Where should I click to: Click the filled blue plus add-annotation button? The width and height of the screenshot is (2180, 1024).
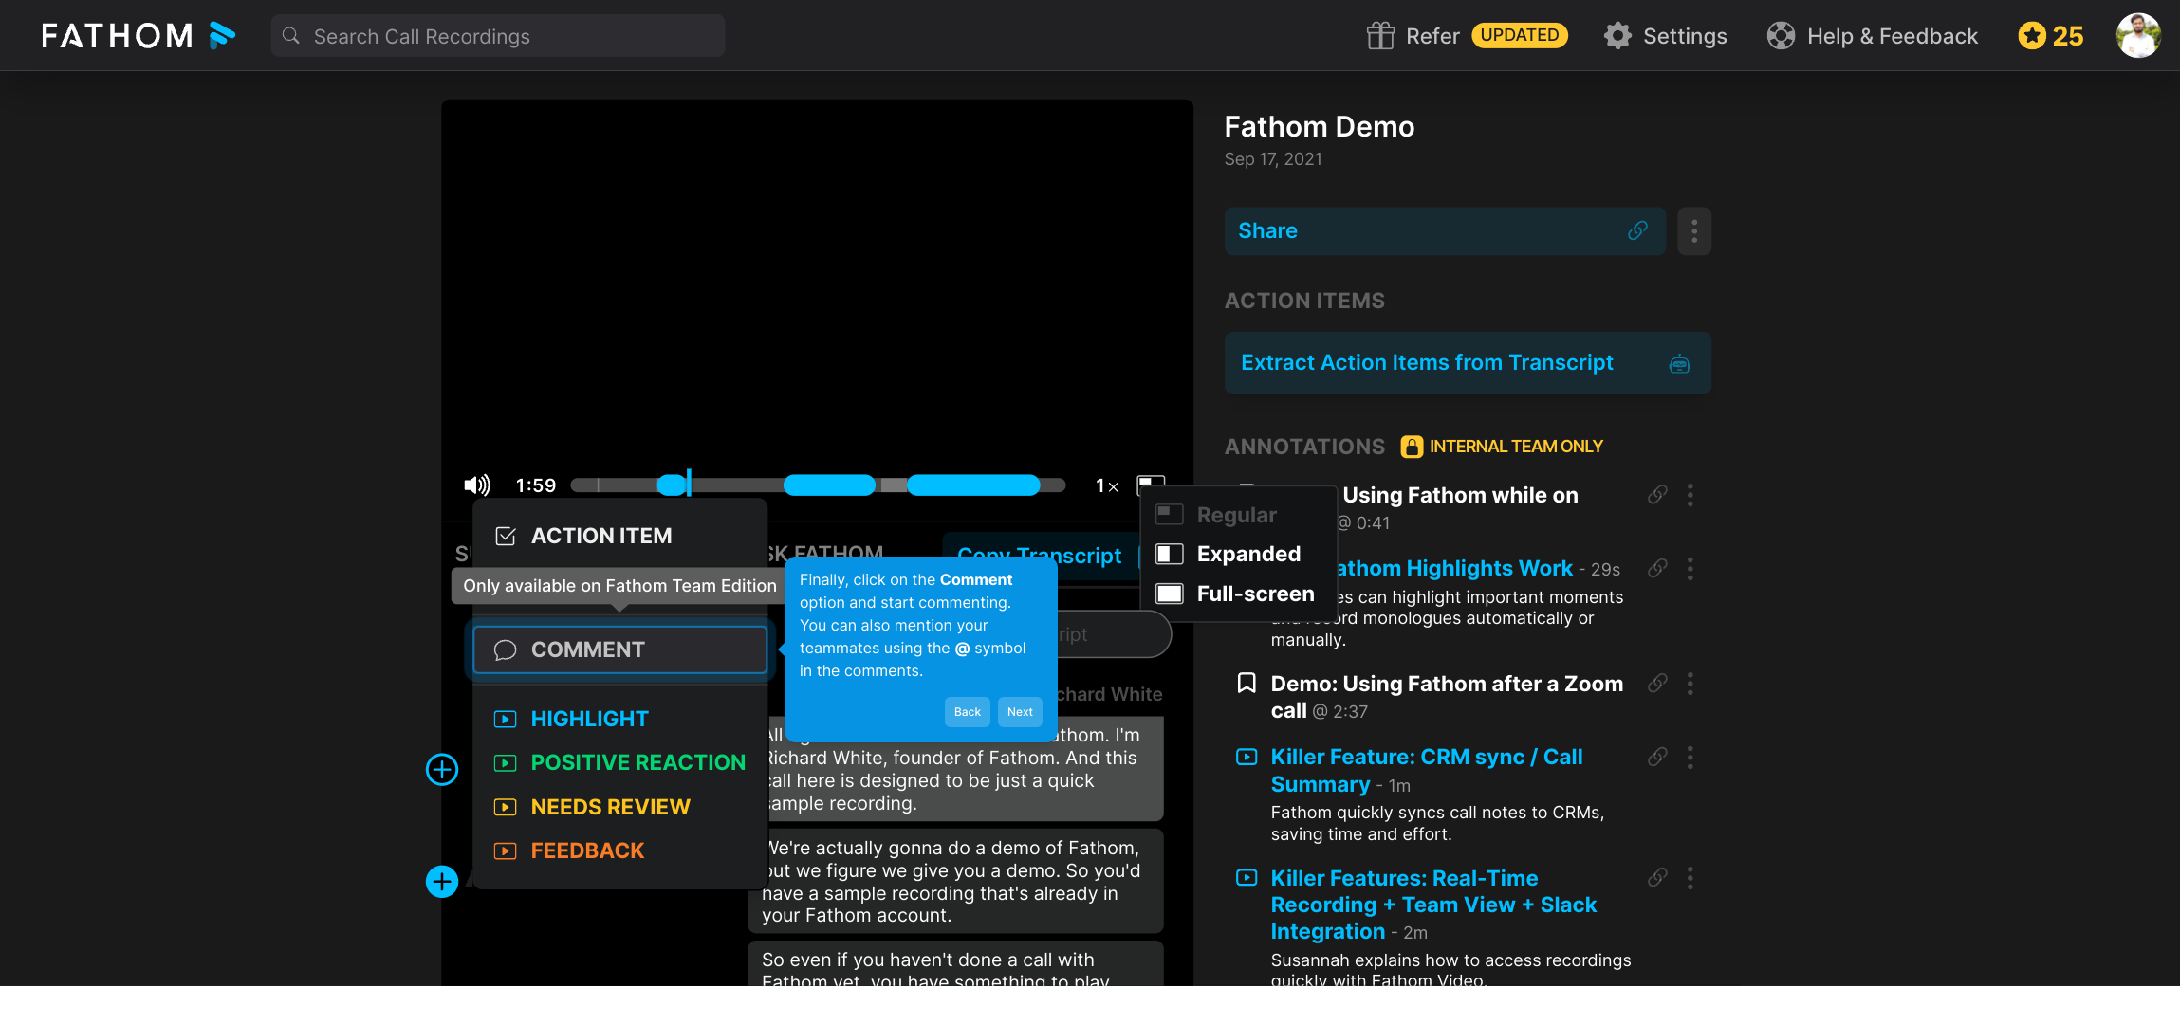point(442,882)
